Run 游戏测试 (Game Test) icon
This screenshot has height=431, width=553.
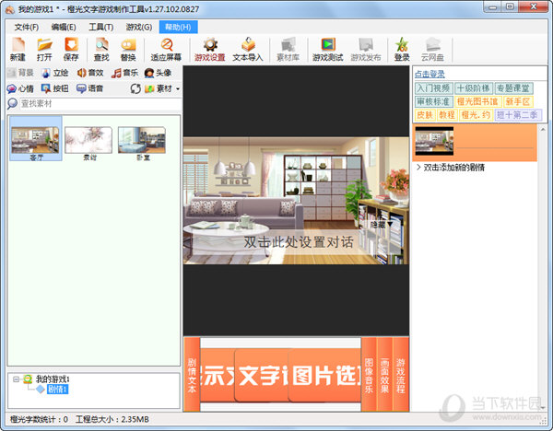click(x=327, y=49)
